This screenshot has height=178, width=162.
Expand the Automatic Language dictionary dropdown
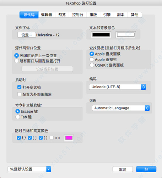[121, 108]
